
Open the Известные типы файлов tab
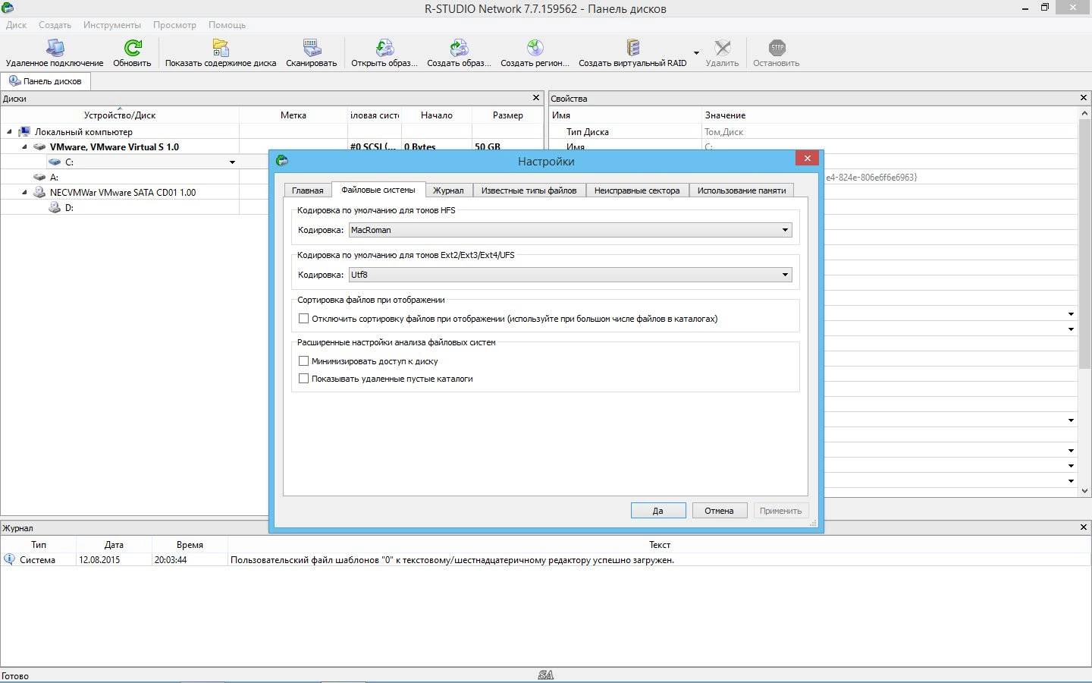click(529, 190)
